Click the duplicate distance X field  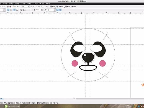(50, 9)
